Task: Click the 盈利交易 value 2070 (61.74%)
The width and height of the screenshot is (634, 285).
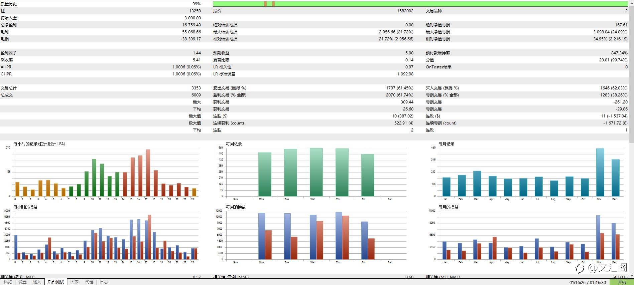Action: click(x=399, y=95)
